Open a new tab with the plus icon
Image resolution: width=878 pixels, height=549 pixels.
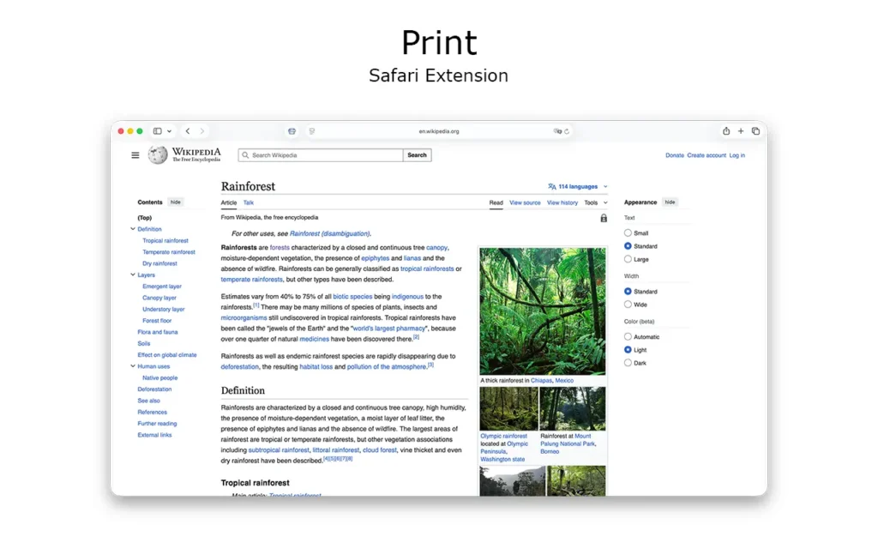coord(740,130)
